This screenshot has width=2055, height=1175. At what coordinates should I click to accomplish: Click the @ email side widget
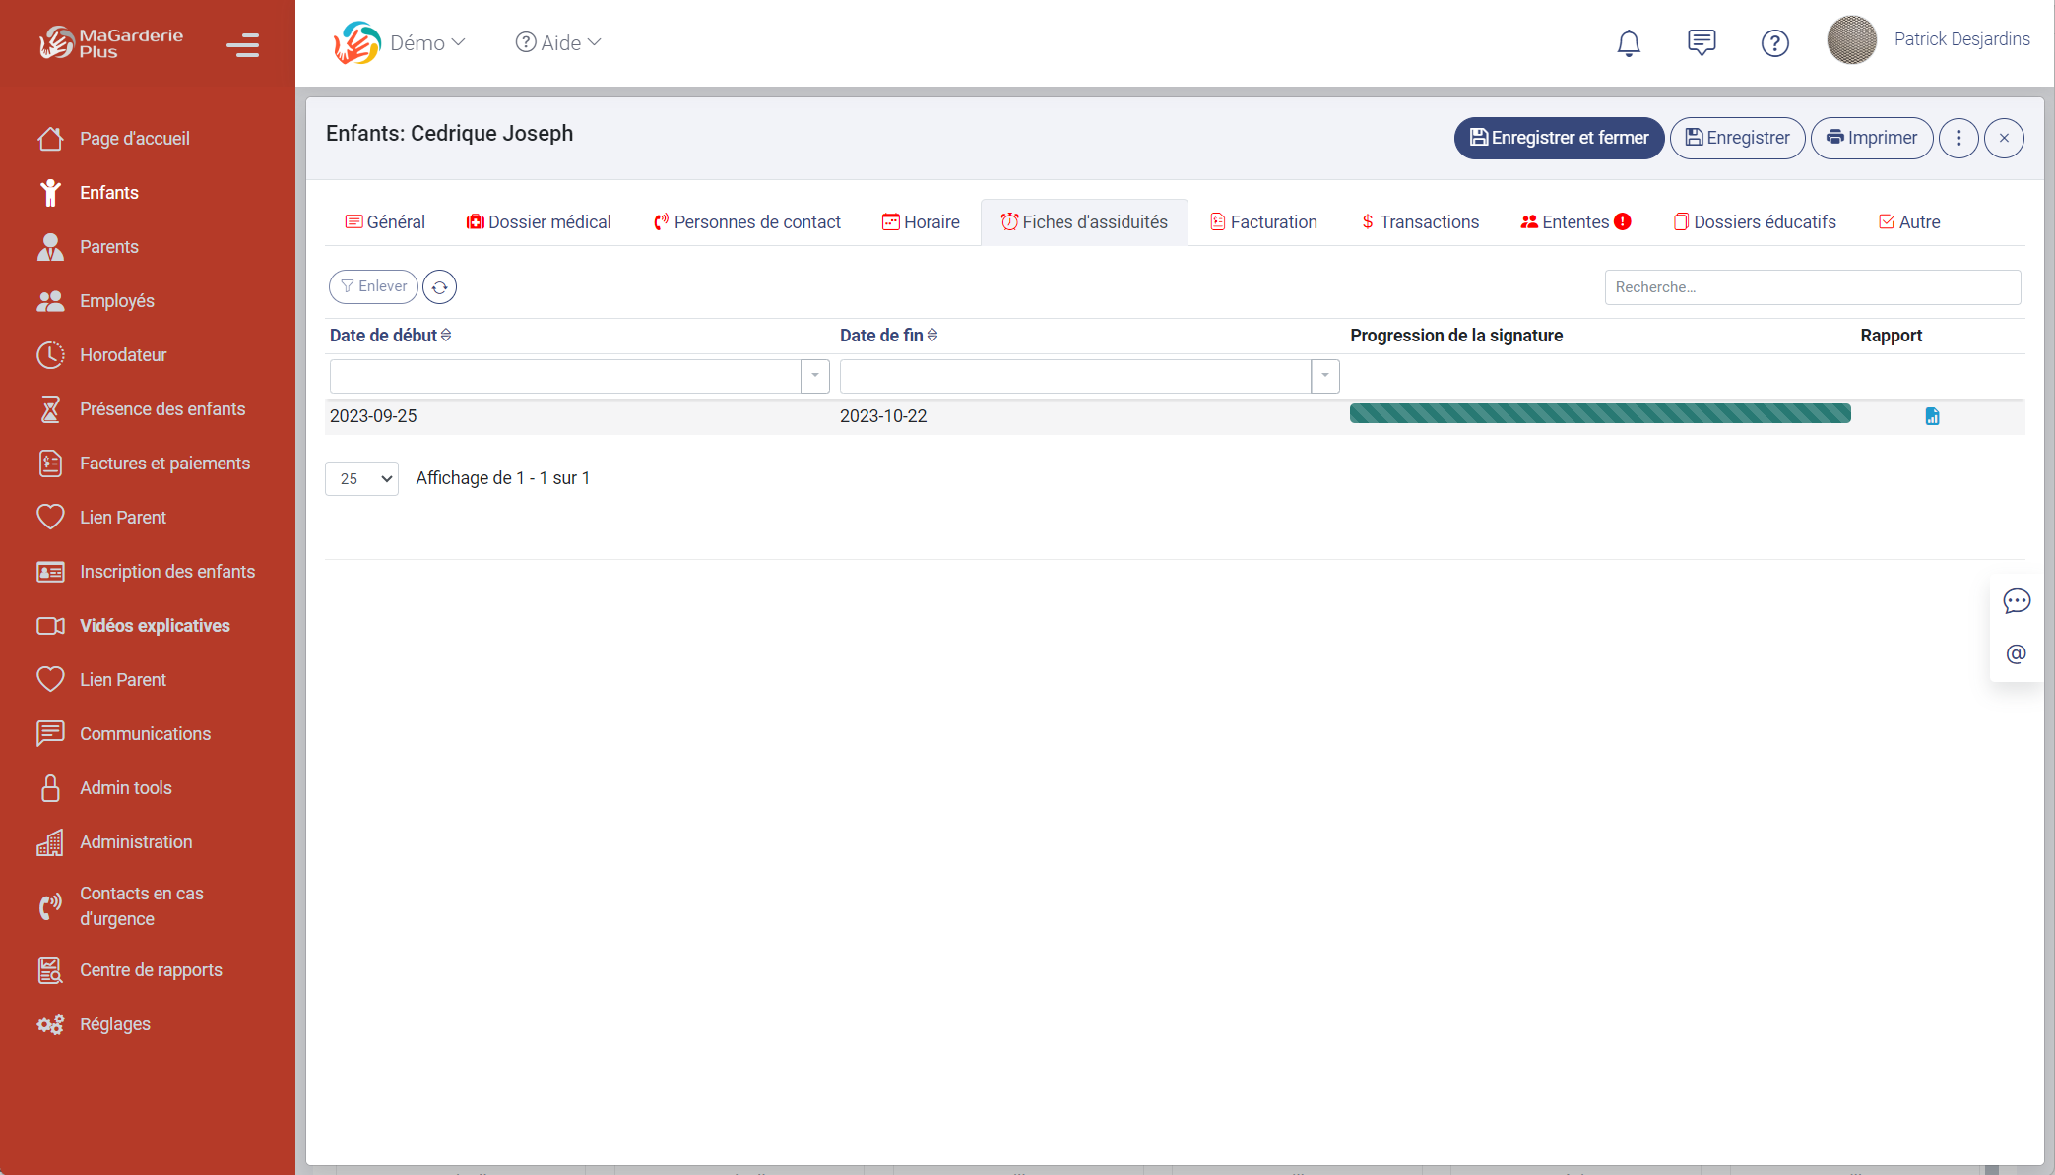(x=2016, y=653)
